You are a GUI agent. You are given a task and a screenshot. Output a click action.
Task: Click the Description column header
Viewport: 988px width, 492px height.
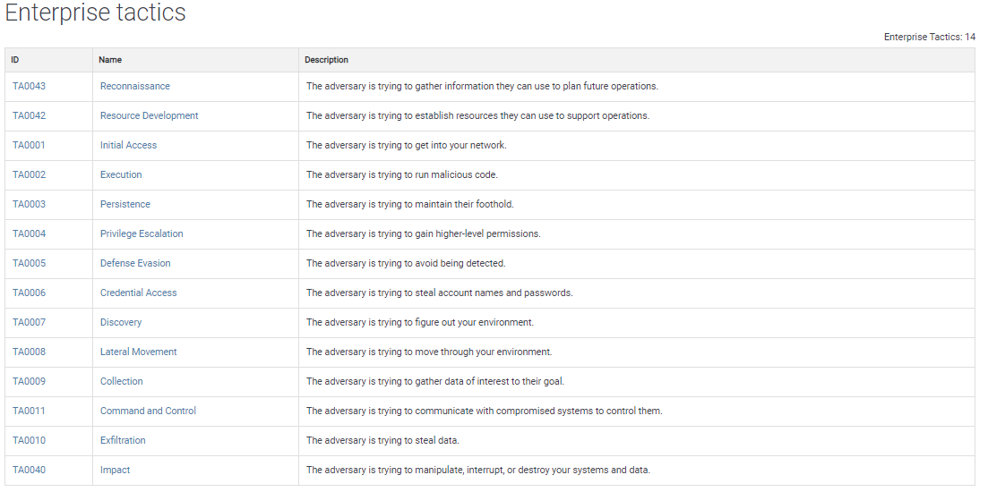coord(326,60)
